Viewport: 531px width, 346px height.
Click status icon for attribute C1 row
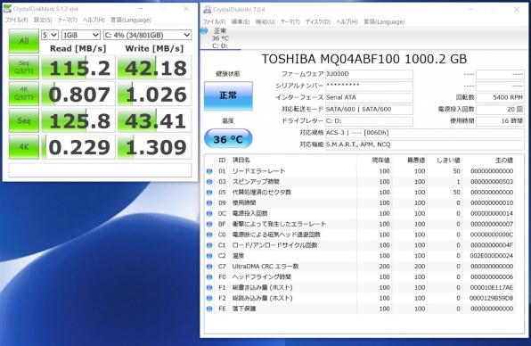pos(209,245)
